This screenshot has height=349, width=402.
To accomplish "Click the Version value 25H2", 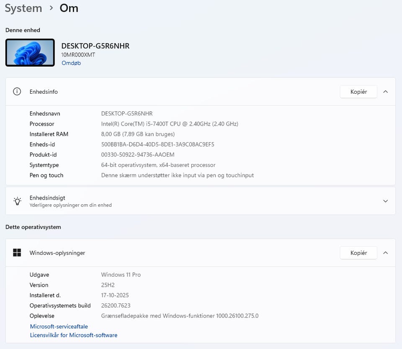I will (108, 285).
